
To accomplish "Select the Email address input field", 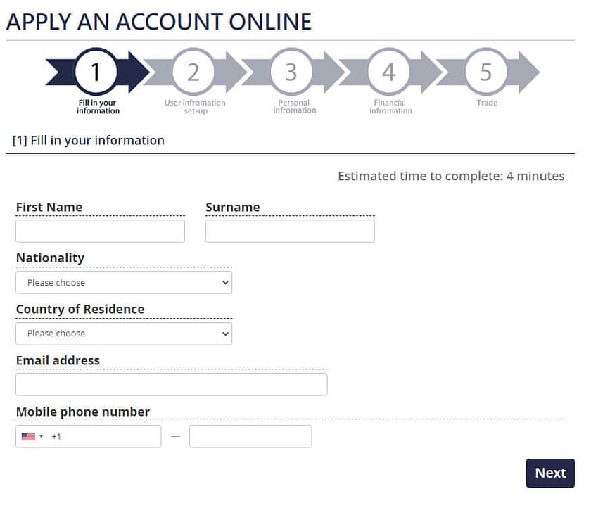I will pos(172,385).
